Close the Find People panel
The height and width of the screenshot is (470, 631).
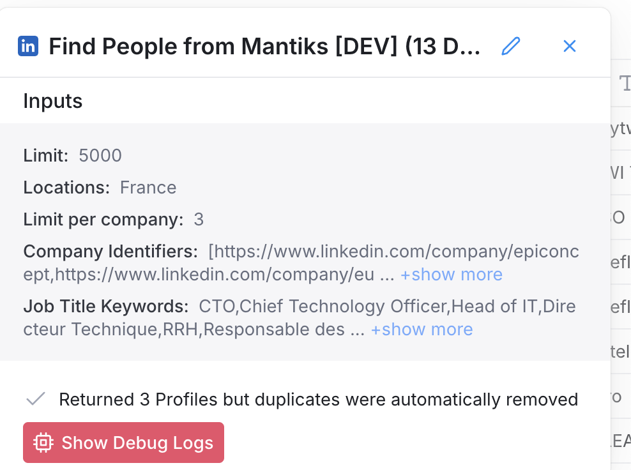tap(570, 46)
